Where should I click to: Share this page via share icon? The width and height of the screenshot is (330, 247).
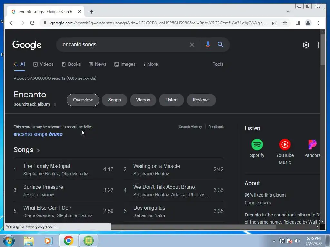[275, 23]
